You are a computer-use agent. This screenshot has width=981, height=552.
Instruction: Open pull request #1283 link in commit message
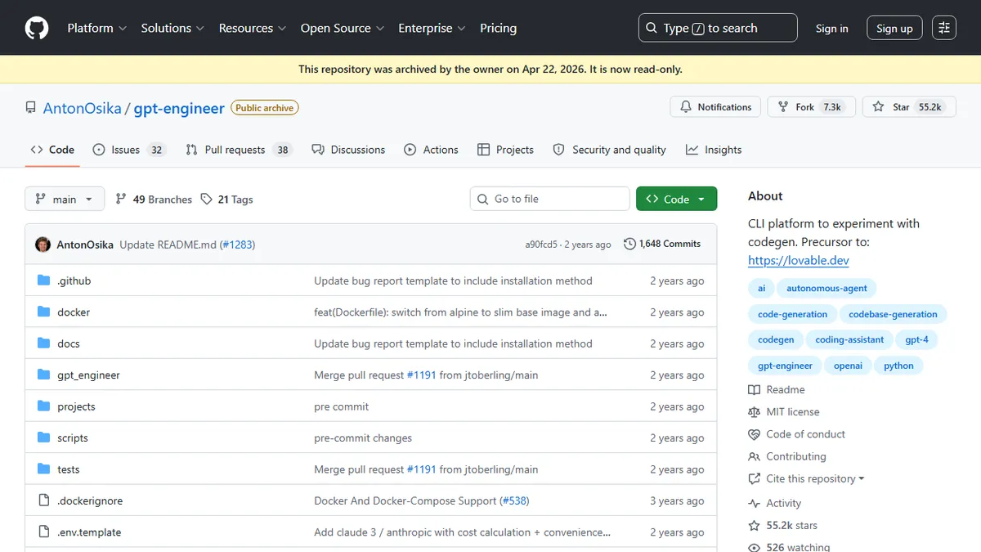click(x=237, y=245)
